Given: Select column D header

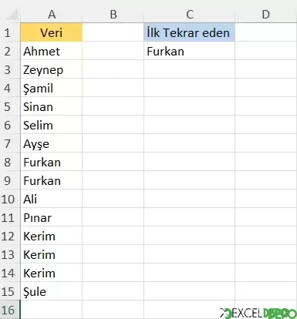Looking at the screenshot, I should coord(266,15).
